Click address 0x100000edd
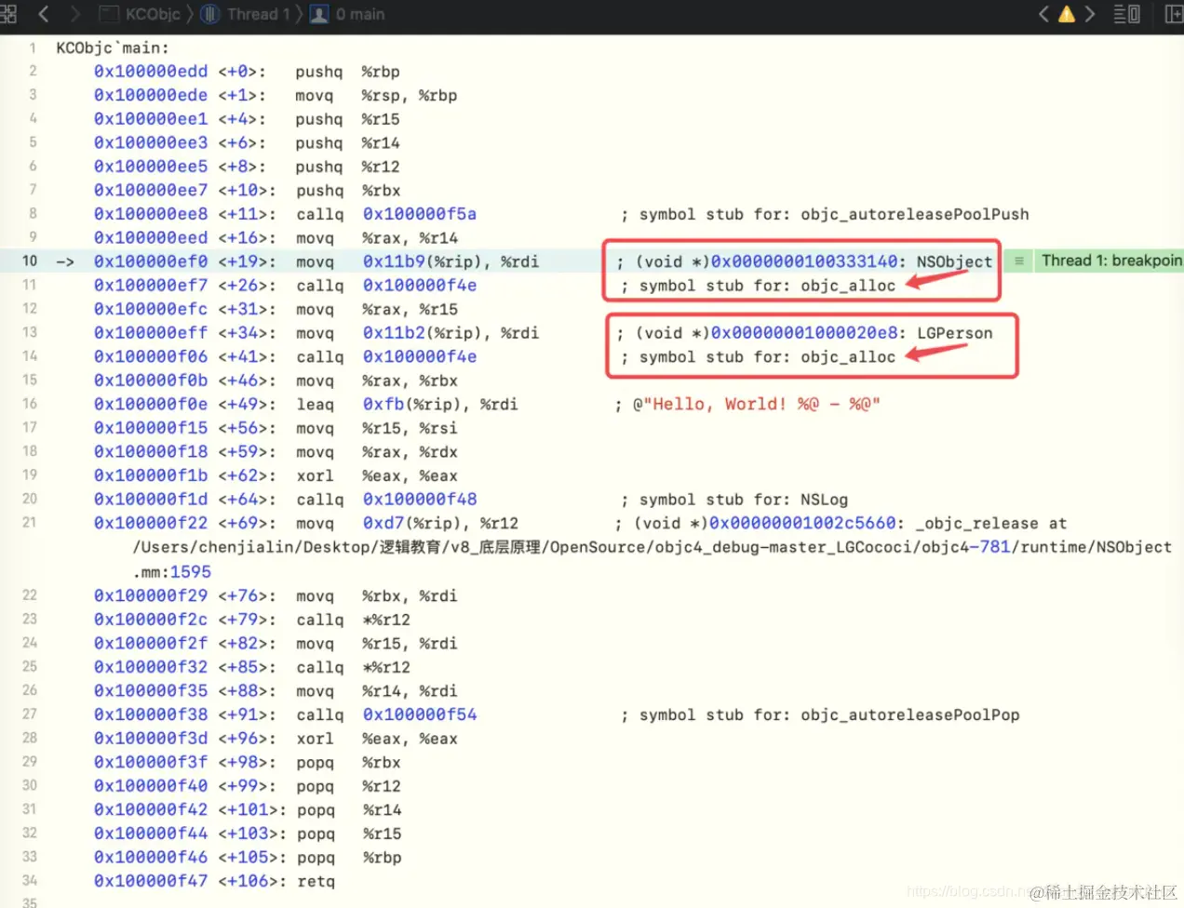 (151, 72)
